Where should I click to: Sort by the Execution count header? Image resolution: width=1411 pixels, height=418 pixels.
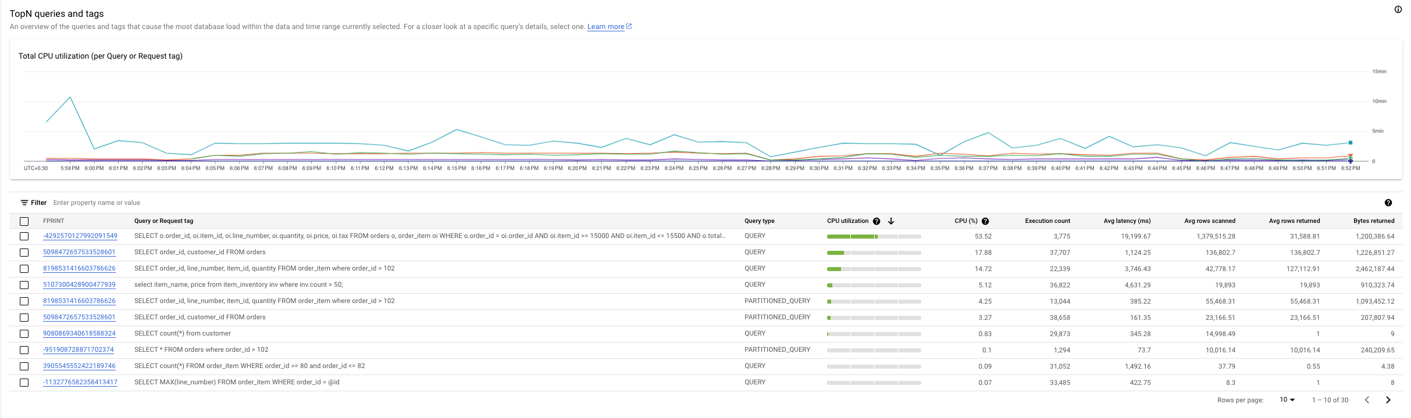click(x=1047, y=221)
